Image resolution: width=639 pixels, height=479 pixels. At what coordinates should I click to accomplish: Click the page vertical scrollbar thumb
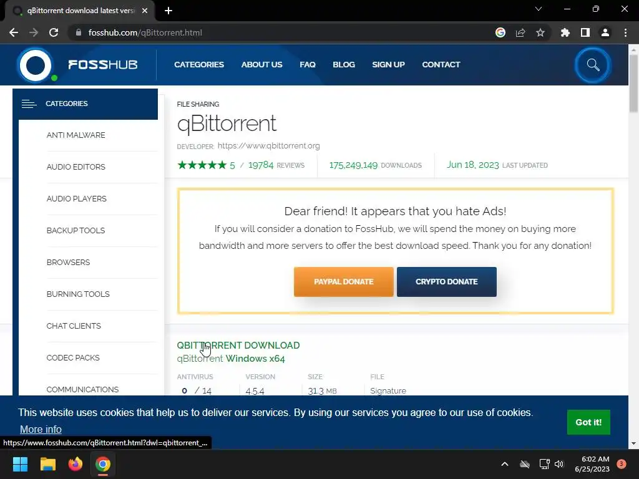click(633, 83)
